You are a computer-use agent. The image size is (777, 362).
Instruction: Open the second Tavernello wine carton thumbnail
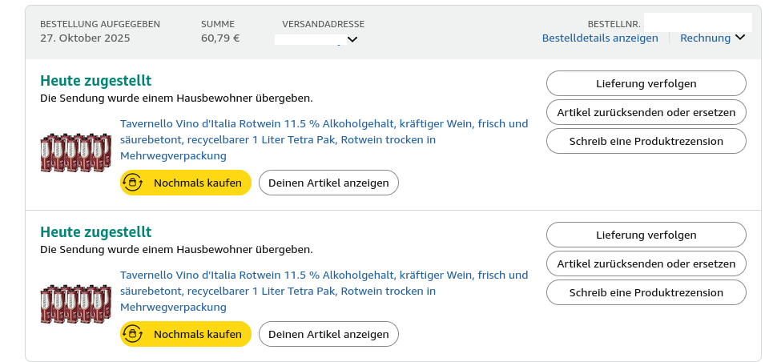pos(76,304)
